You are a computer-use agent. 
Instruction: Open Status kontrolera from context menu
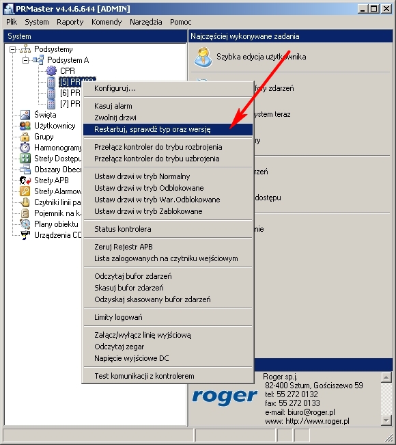168,229
